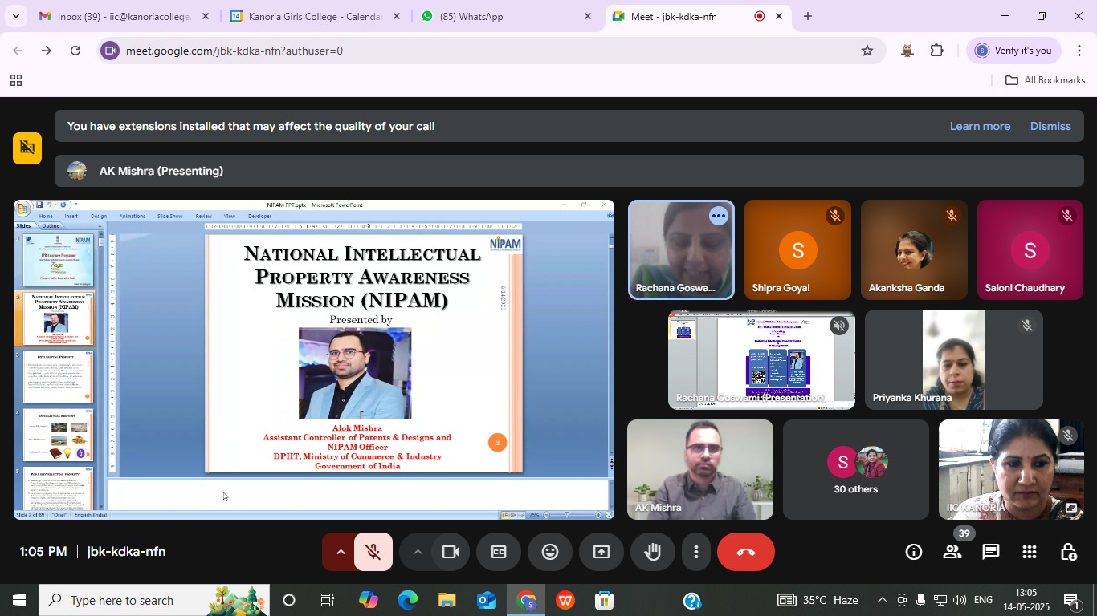The width and height of the screenshot is (1097, 616).
Task: Open Rachana Goswami's presentation tile
Action: [x=761, y=359]
